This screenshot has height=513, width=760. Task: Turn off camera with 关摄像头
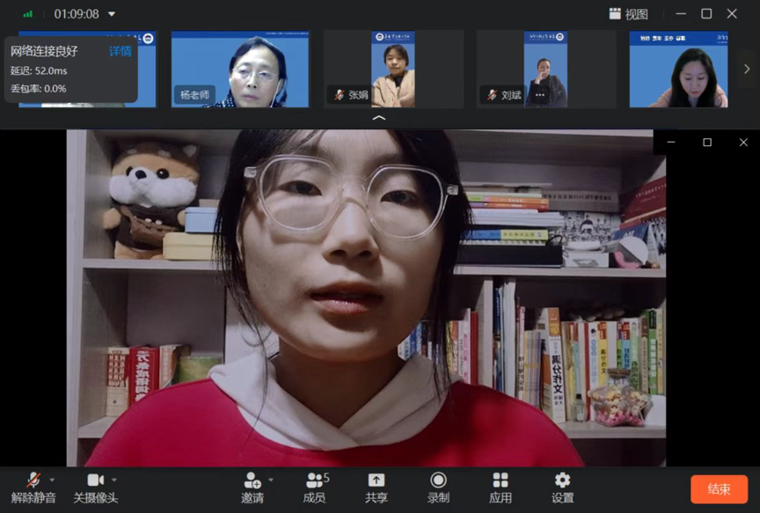[95, 480]
